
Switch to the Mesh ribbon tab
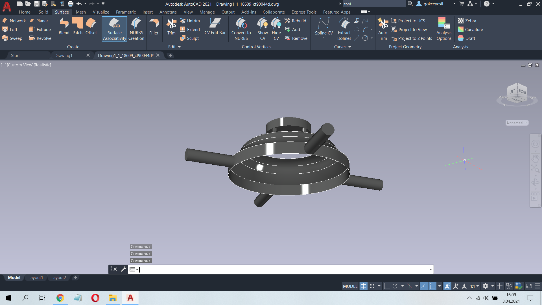coord(81,12)
